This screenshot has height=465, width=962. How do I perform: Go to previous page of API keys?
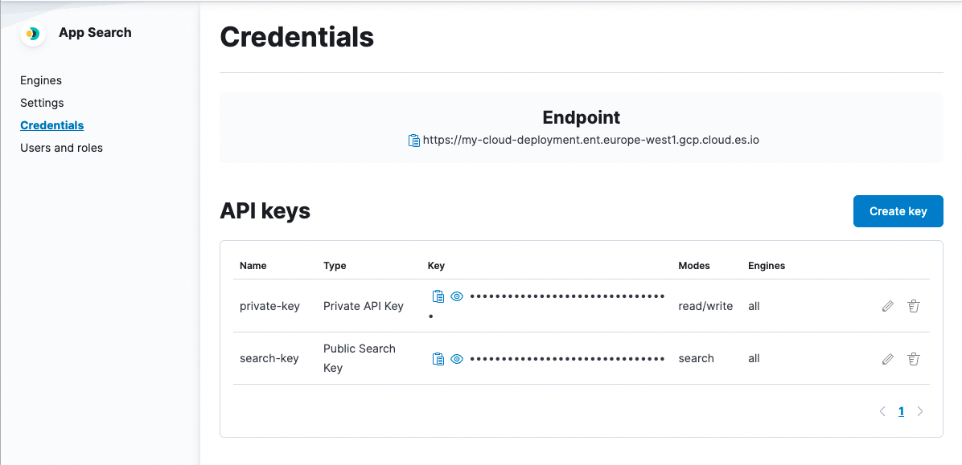[882, 411]
